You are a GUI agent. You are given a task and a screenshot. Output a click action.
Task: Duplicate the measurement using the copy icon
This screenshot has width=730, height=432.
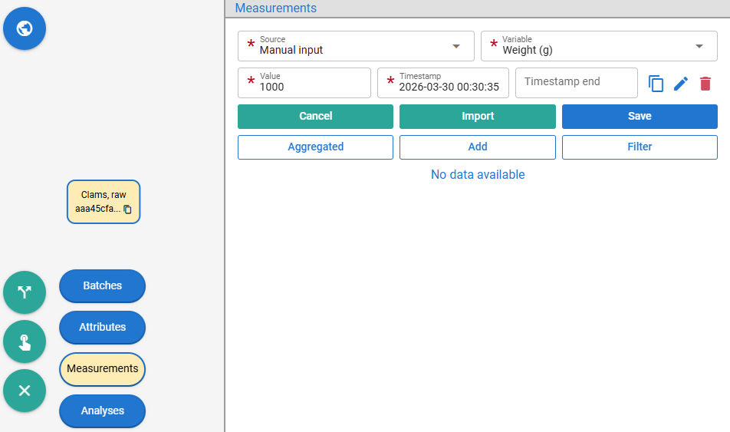tap(656, 84)
